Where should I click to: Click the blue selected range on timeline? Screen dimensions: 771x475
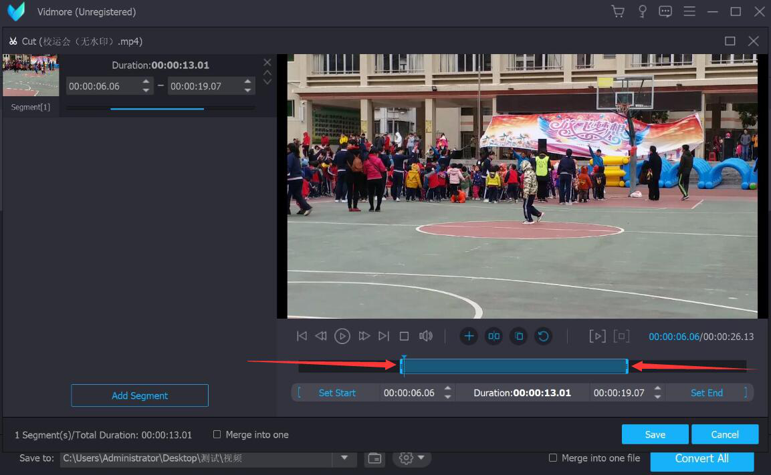[514, 366]
